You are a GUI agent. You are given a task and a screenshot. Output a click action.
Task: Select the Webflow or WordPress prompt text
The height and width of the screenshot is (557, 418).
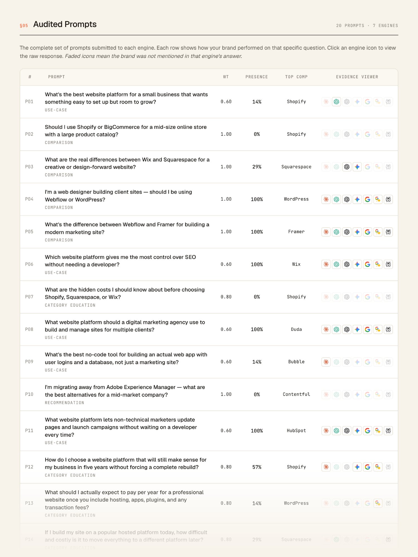(x=118, y=196)
